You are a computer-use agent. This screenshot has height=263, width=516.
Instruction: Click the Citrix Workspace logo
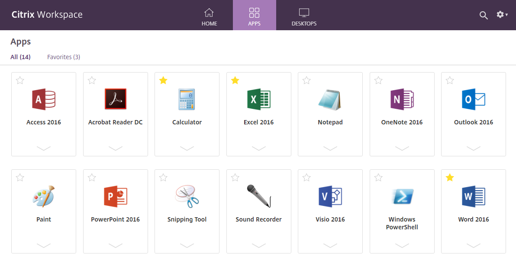pyautogui.click(x=47, y=15)
